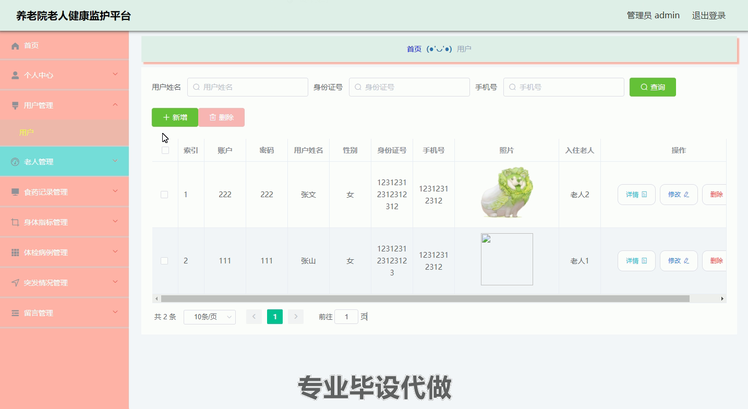
Task: Expand 身体指标管理 menu chevron
Action: (x=115, y=222)
